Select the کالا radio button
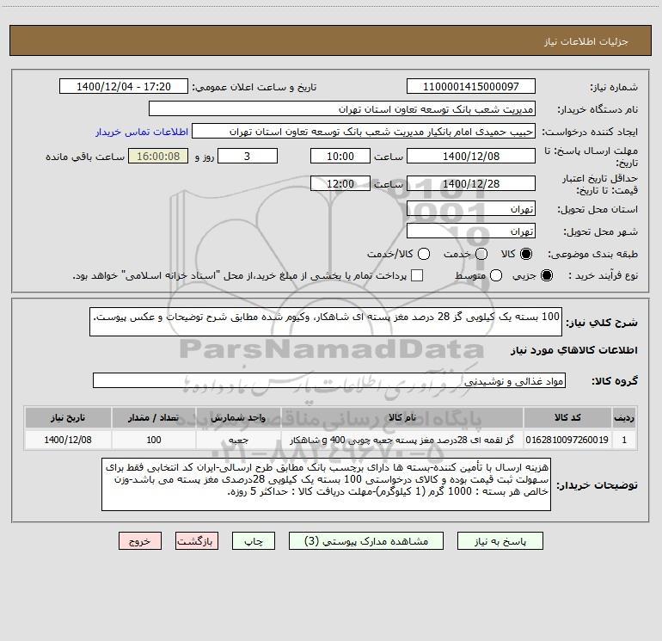This screenshot has height=641, width=662. click(526, 254)
